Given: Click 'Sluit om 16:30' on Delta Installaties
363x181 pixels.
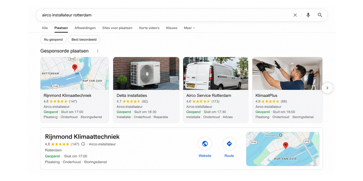Looking at the screenshot, I should (x=145, y=112).
